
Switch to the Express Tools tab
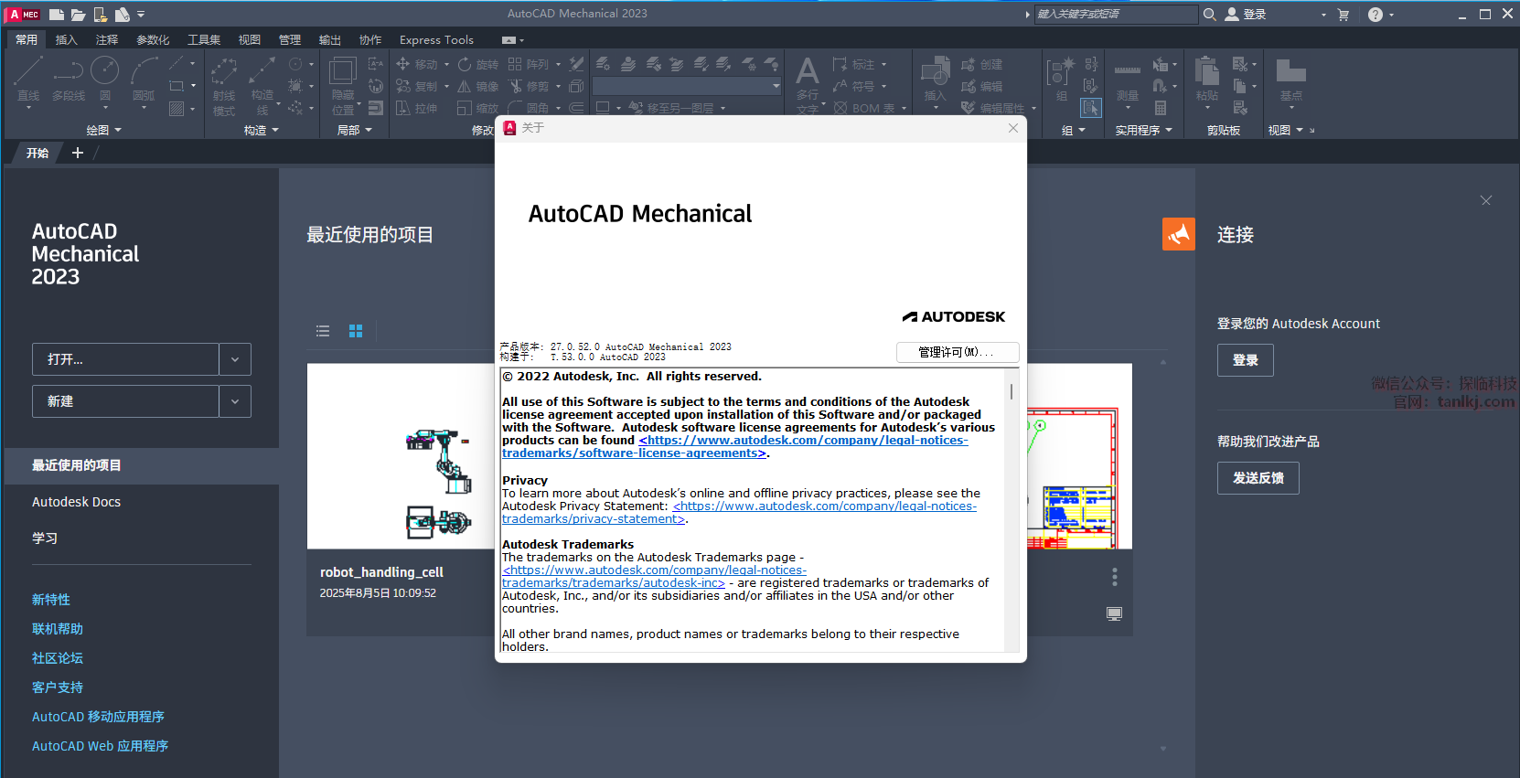click(436, 39)
